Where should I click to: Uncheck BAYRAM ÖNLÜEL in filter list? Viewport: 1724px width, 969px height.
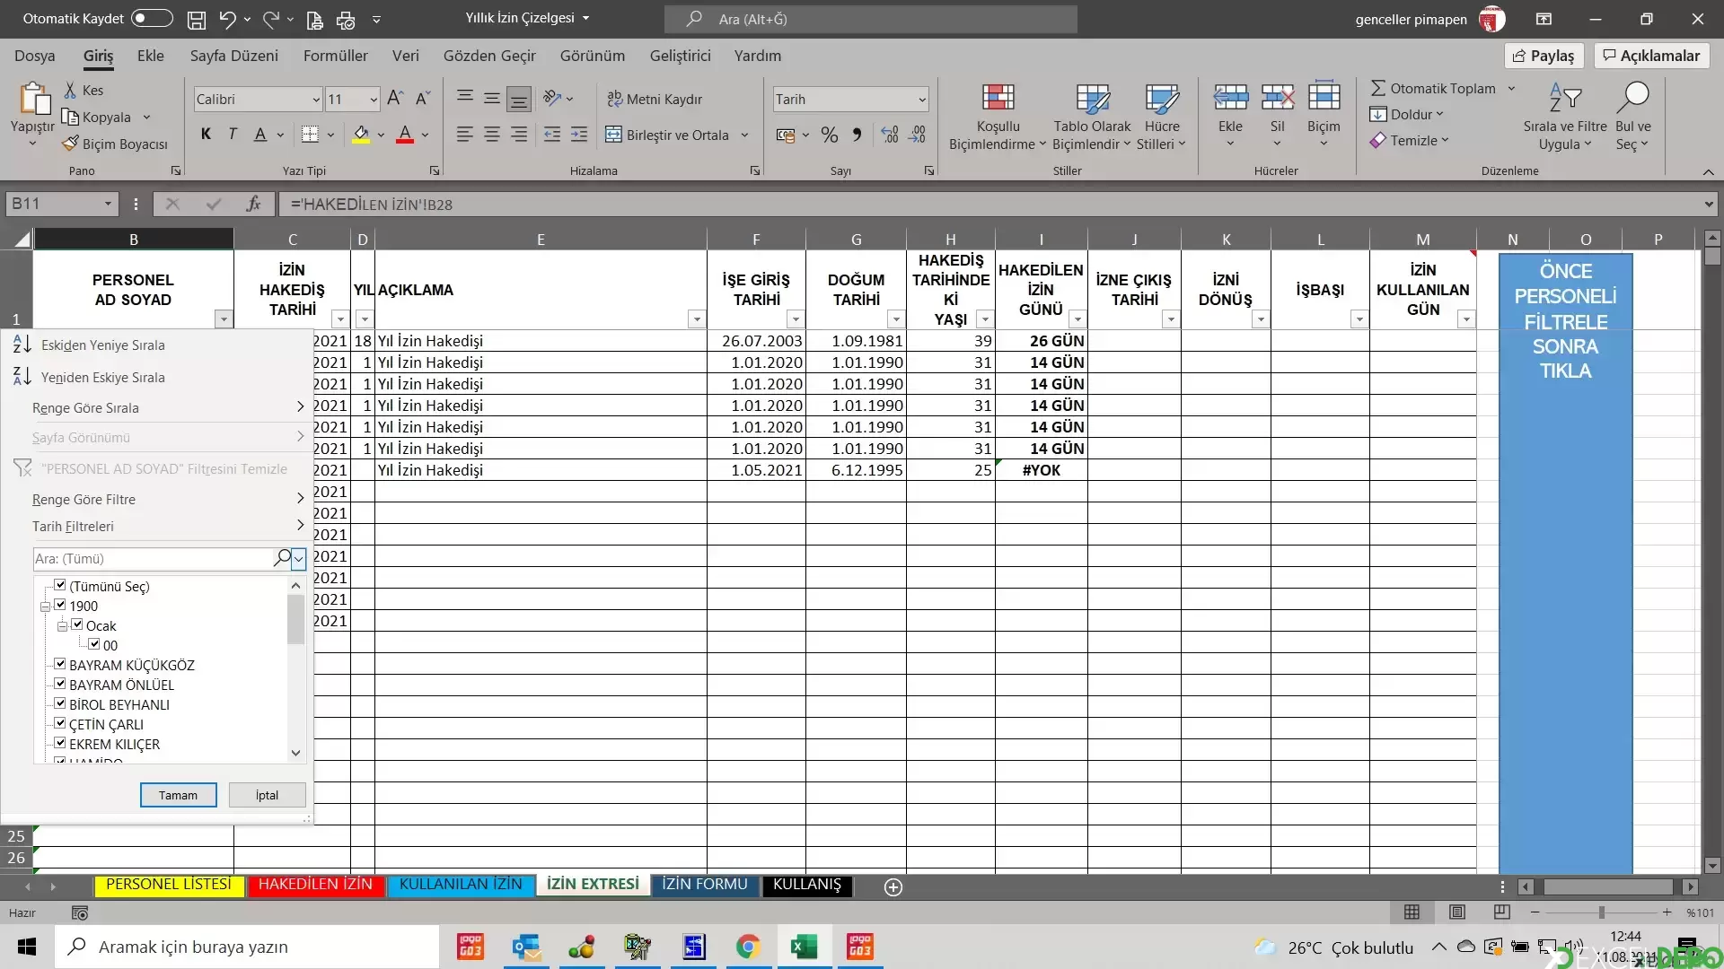point(60,684)
